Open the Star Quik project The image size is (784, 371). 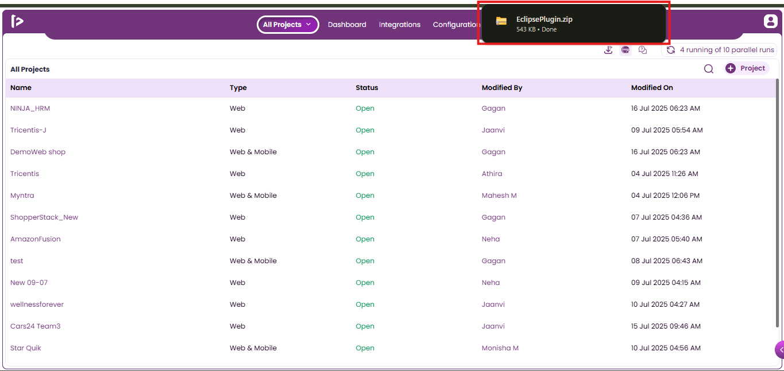coord(26,348)
